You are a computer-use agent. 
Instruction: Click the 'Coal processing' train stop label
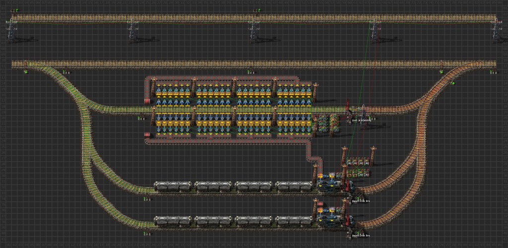361,120
